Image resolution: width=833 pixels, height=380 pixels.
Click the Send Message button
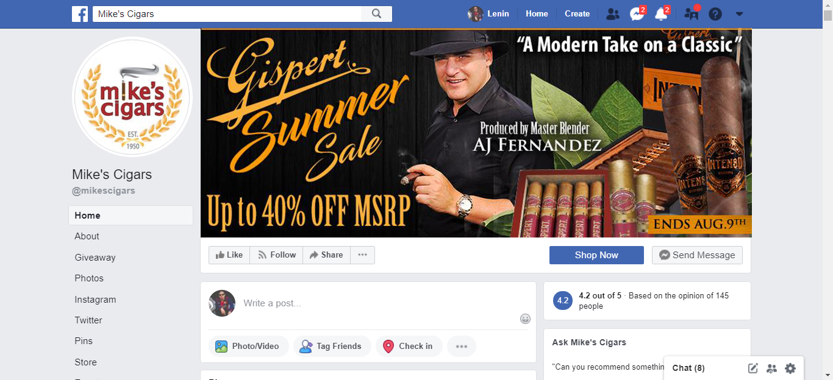[697, 255]
